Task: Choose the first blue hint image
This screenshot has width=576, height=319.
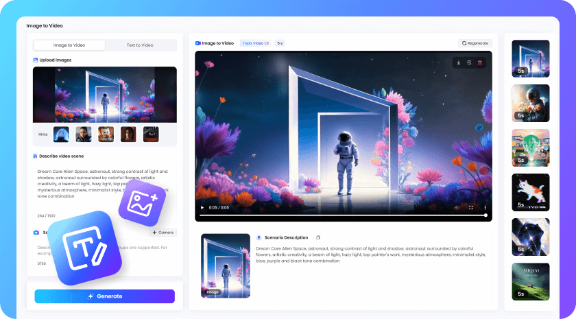Action: point(62,134)
